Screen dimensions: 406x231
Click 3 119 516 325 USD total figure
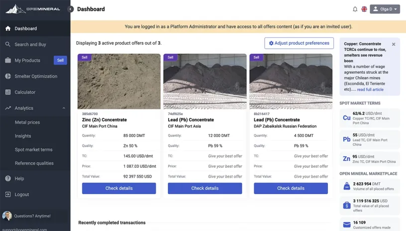pyautogui.click(x=370, y=201)
